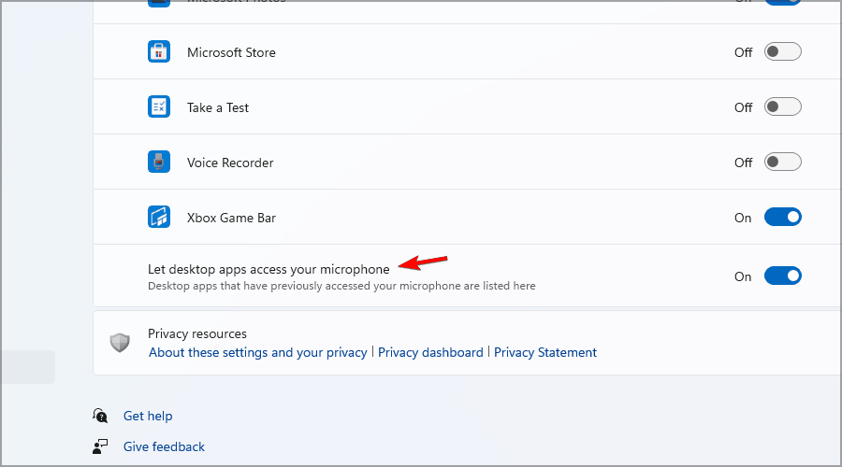The width and height of the screenshot is (842, 467).
Task: Click the On status beside desktop apps setting
Action: tap(743, 276)
